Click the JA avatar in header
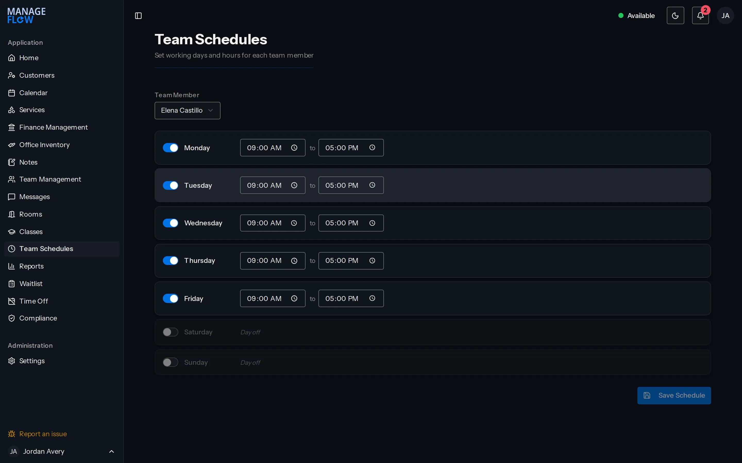 725,16
